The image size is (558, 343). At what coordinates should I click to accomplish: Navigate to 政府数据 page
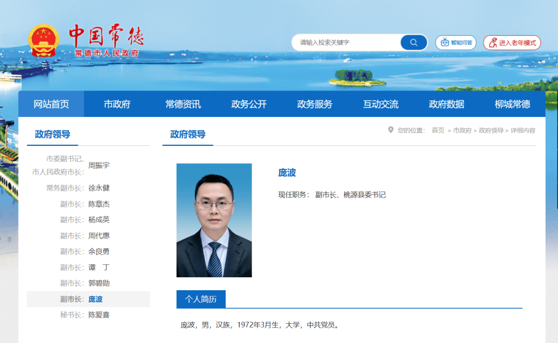pos(446,104)
